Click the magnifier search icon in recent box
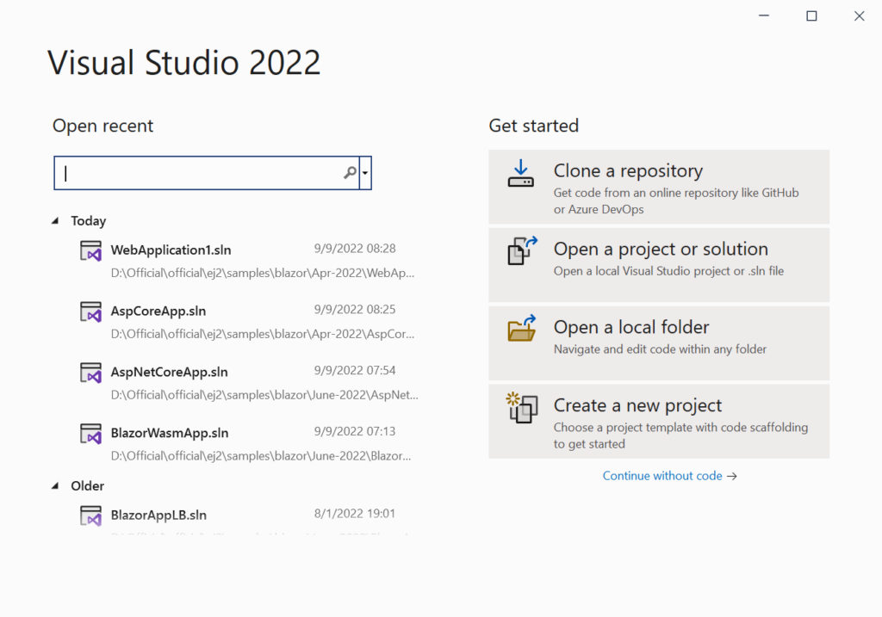 tap(350, 173)
